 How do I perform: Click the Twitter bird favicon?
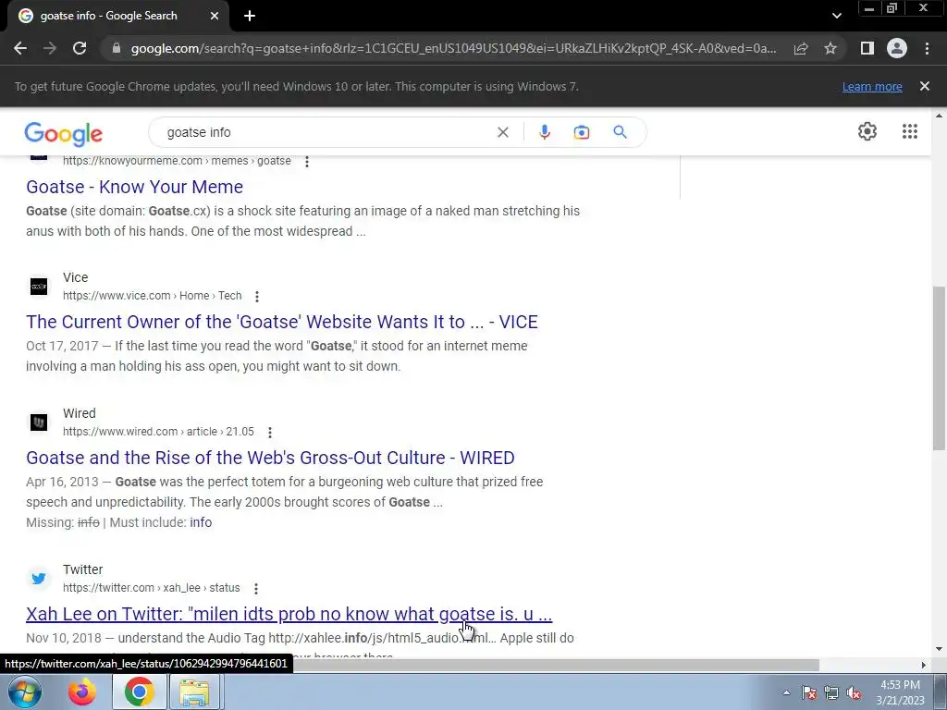click(39, 579)
